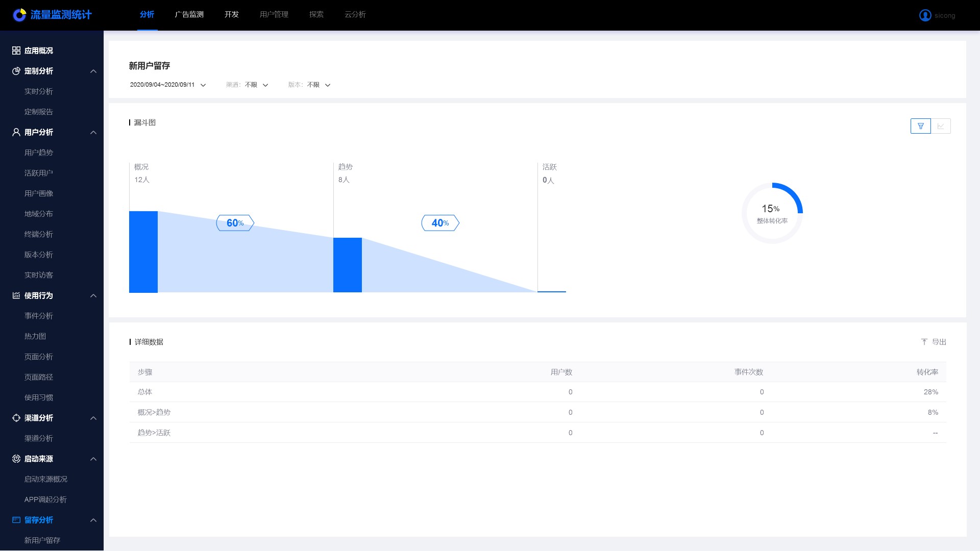Select the 概况>趋势 table row

538,412
